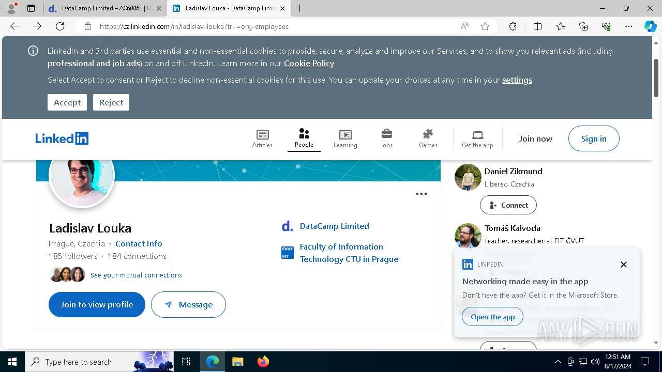Viewport: 662px width, 372px height.
Task: Close the Ladislav Louka LinkedIn tab
Action: point(283,8)
